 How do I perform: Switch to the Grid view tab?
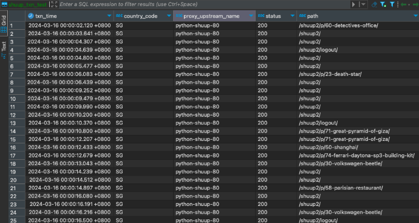4,23
